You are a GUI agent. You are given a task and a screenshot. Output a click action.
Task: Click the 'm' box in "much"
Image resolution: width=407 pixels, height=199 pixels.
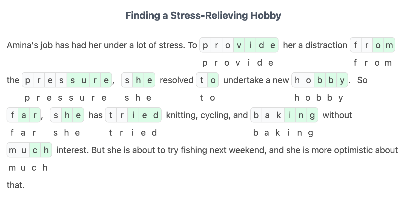click(x=13, y=150)
